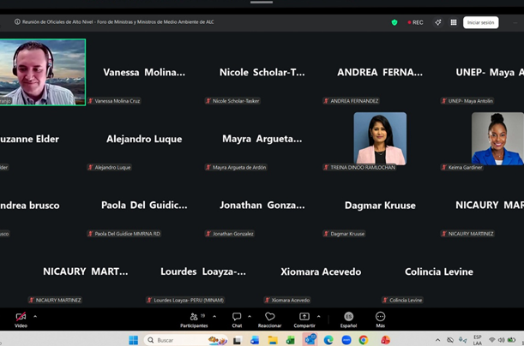The image size is (524, 346).
Task: Open the grid view layout icon
Action: tap(454, 22)
